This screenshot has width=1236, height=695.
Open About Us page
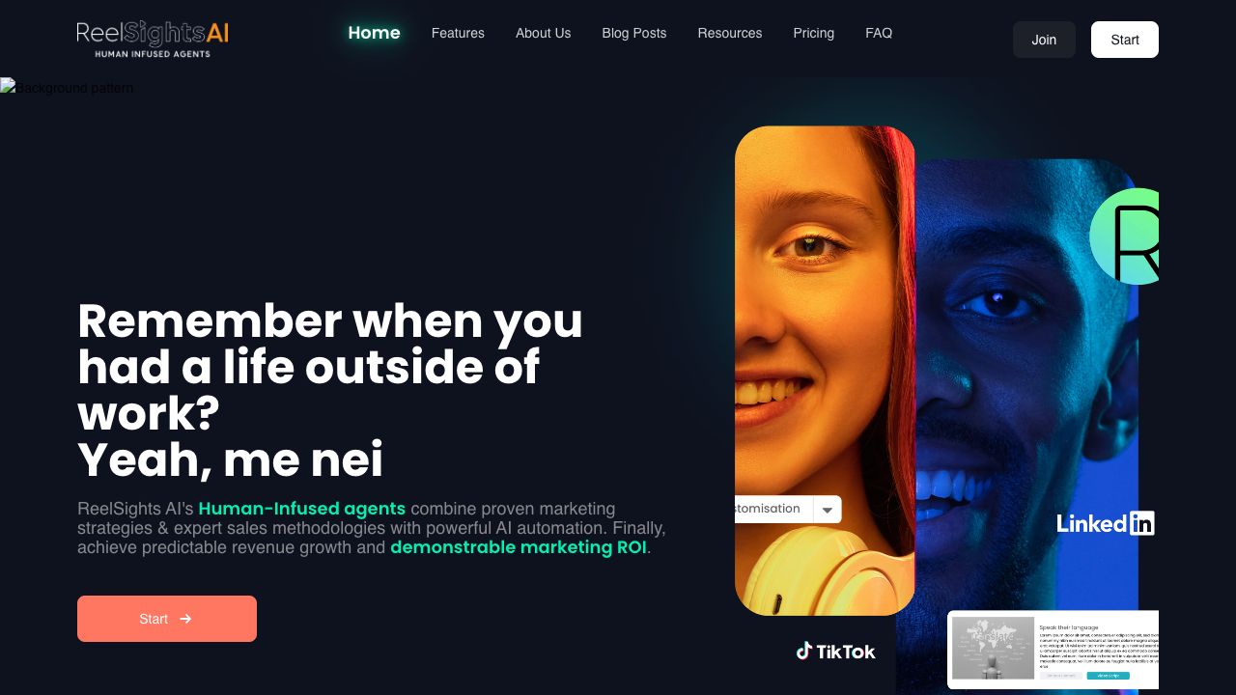[543, 33]
